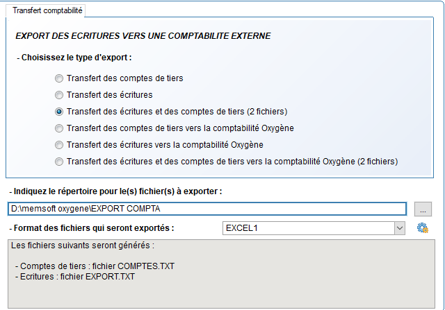Click the Les fichiers suivants seront générés text
445x310 pixels.
coord(83,246)
